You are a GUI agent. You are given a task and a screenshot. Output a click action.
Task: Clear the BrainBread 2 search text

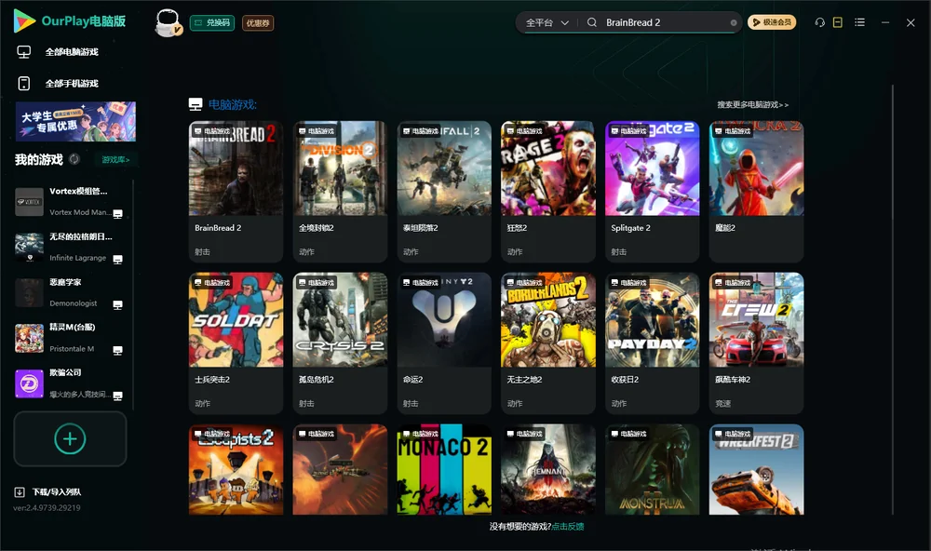pyautogui.click(x=734, y=22)
